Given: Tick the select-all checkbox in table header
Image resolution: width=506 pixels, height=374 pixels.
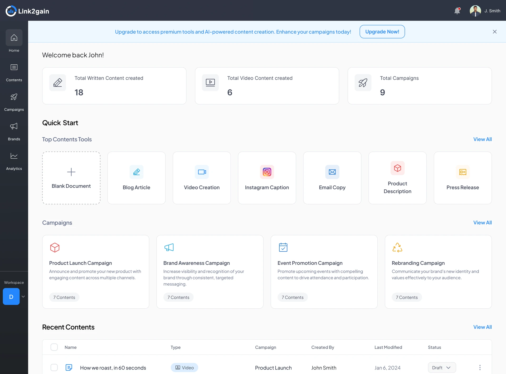Looking at the screenshot, I should 54,347.
